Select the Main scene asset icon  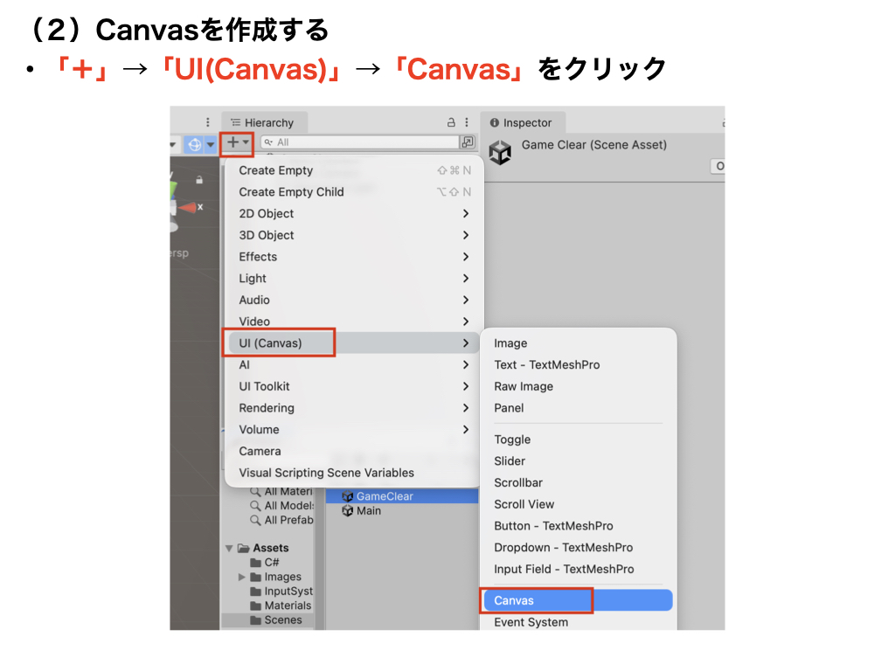pos(347,511)
